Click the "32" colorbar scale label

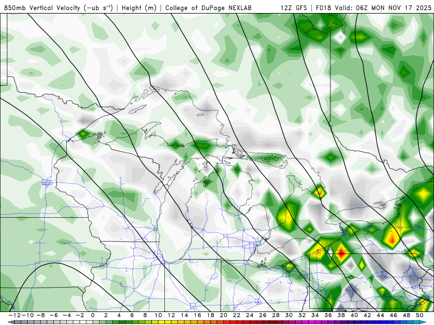pyautogui.click(x=302, y=315)
